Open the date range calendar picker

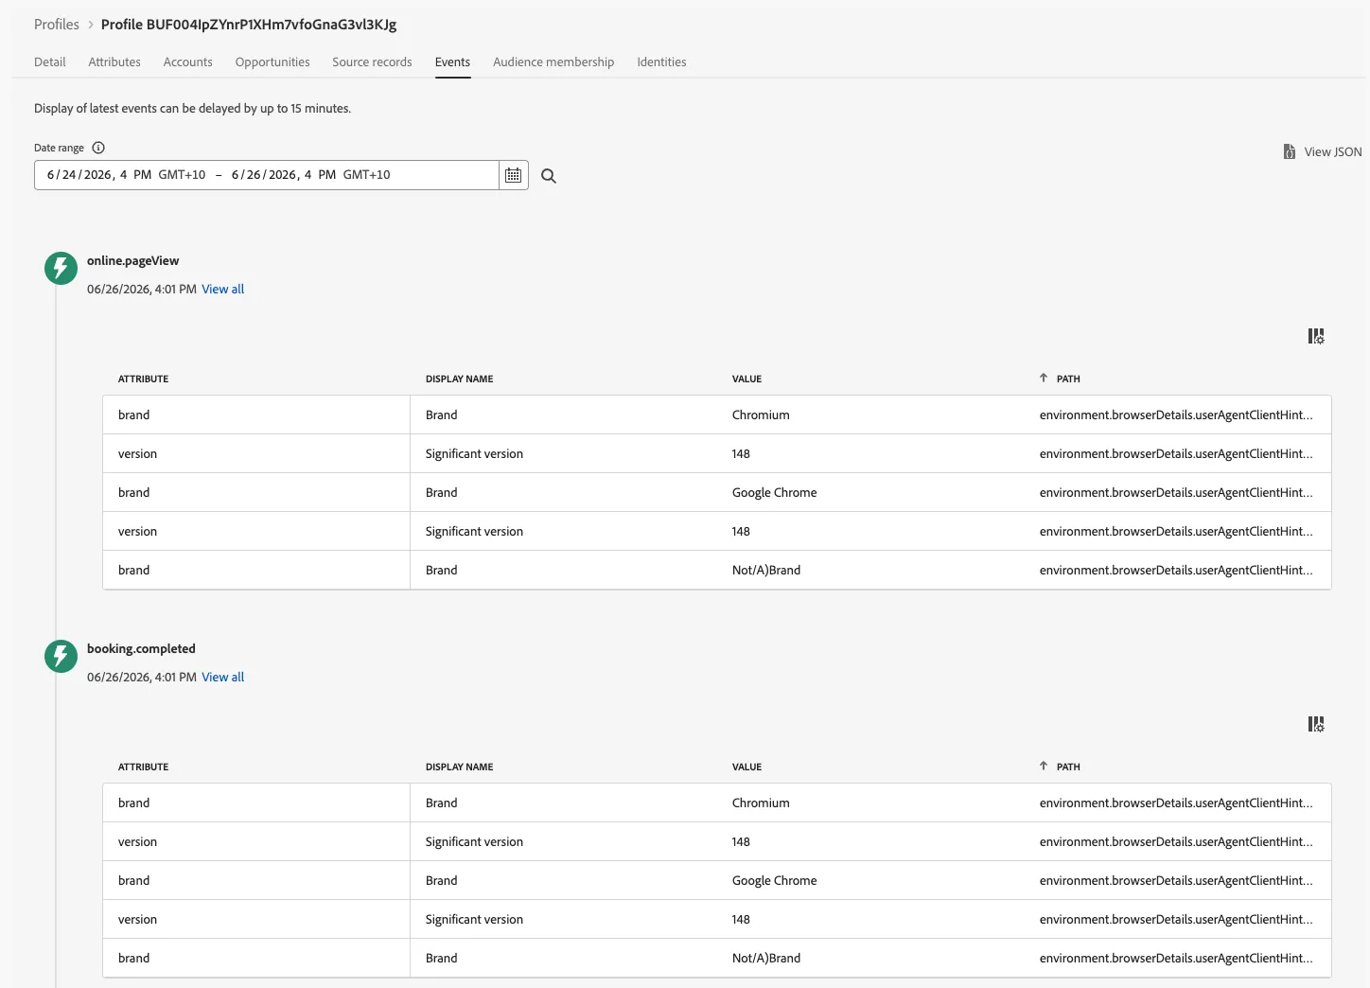pyautogui.click(x=513, y=175)
